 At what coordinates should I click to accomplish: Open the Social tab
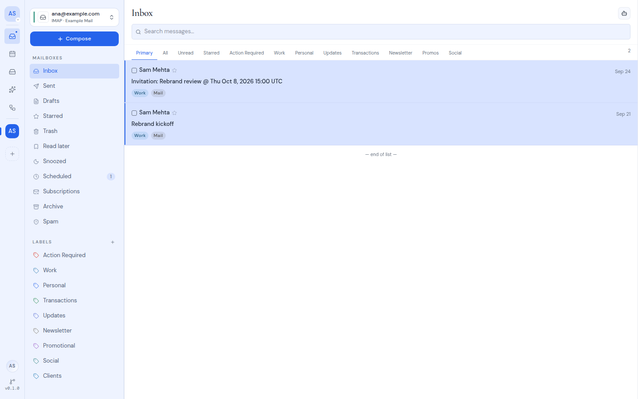point(455,53)
